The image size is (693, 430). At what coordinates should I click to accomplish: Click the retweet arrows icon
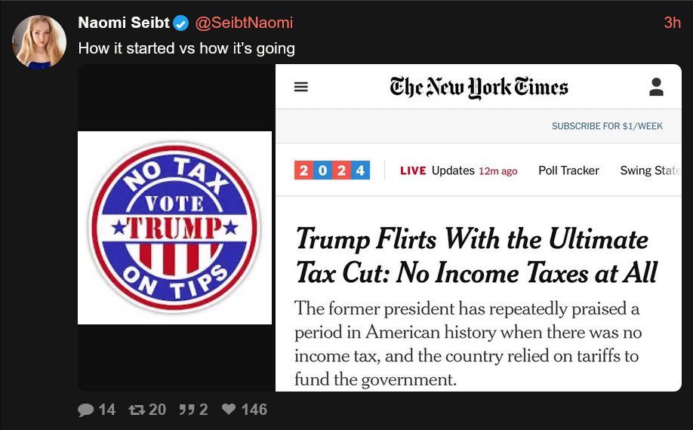coord(137,410)
